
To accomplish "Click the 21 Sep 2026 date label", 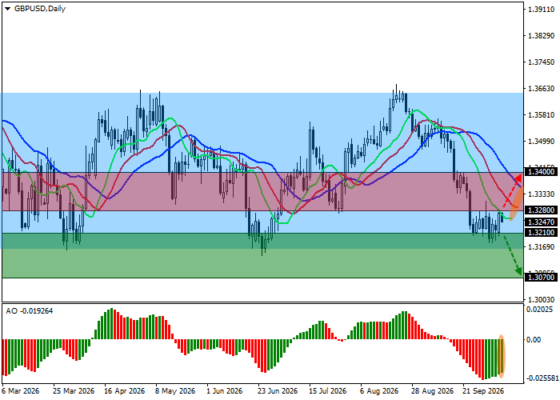I will (483, 391).
